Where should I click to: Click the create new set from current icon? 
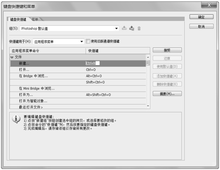[x=132, y=28]
